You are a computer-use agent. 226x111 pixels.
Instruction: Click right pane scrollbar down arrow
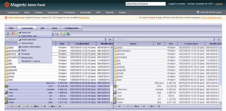point(220,103)
